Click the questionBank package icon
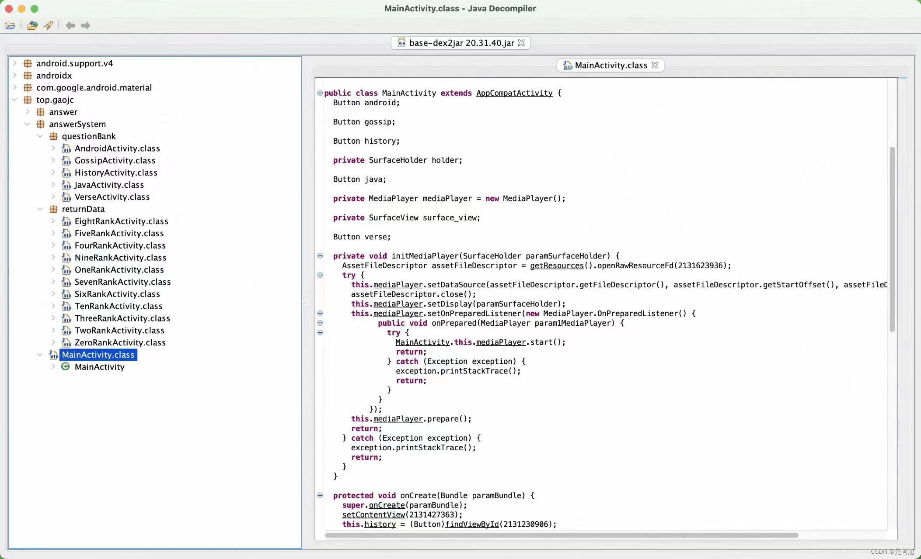The height and width of the screenshot is (559, 921). pyautogui.click(x=53, y=136)
